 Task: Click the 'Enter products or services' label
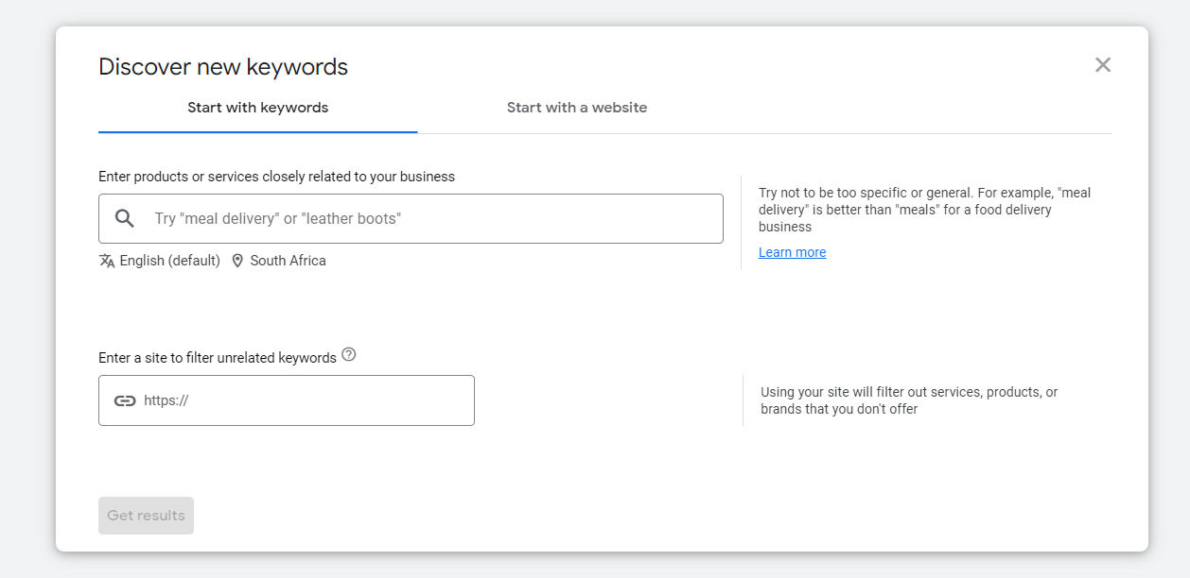tap(276, 177)
